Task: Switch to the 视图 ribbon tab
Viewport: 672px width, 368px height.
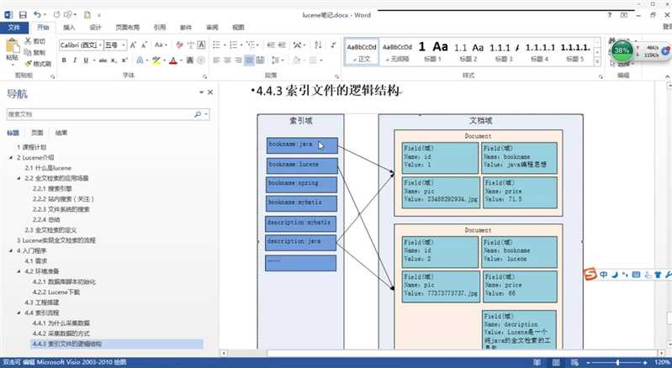Action: coord(238,28)
